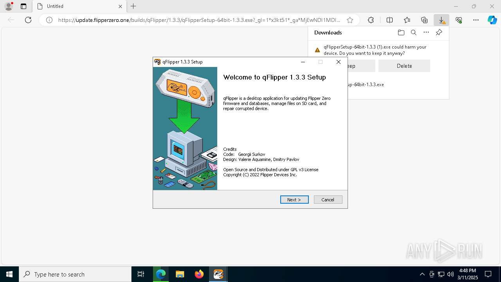Minimize the qFlipper Setup window
Image resolution: width=501 pixels, height=282 pixels.
303,62
